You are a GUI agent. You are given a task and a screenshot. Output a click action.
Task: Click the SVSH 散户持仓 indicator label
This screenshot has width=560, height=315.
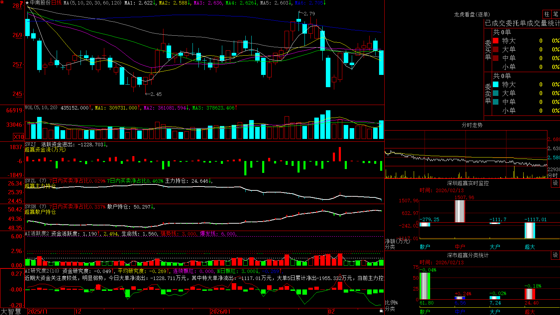click(35, 206)
